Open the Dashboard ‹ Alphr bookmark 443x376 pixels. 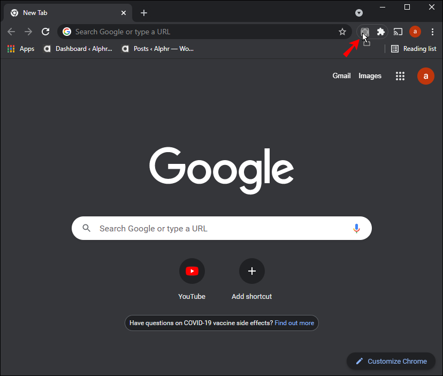click(78, 49)
